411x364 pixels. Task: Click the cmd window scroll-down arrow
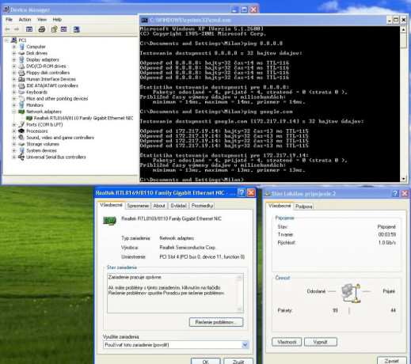[403, 179]
